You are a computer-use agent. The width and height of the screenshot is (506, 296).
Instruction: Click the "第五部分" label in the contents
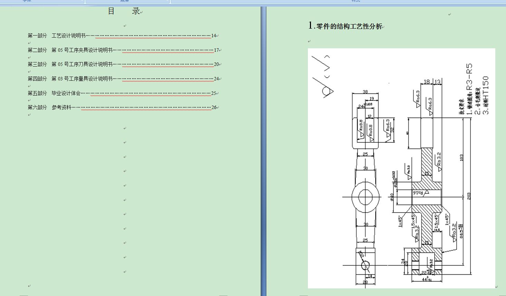[37, 93]
